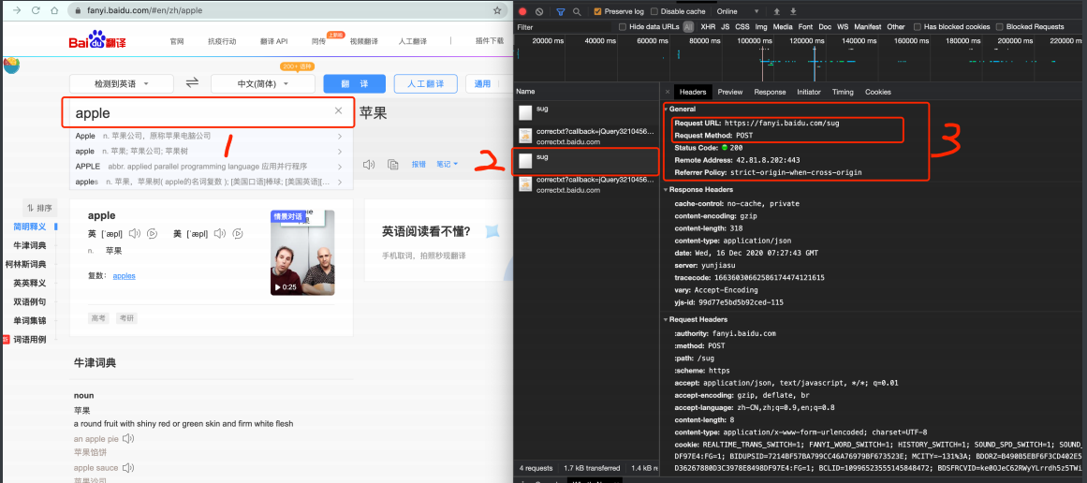1087x483 pixels.
Task: Open the 'Apple n. 苹果公司' suggestion arrow
Action: coord(340,136)
